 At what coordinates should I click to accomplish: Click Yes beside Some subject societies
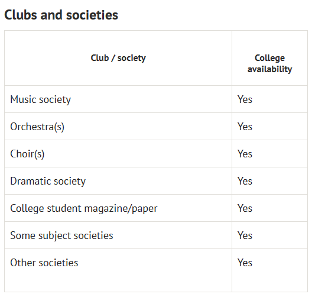point(245,235)
